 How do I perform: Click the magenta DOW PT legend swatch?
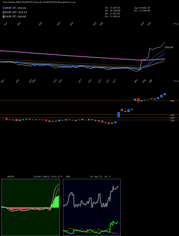pyautogui.click(x=4, y=16)
